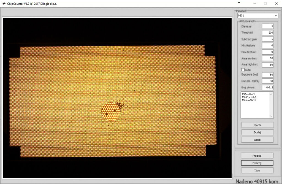Enable the Auto checkbox
282x184 pixels.
(243, 70)
